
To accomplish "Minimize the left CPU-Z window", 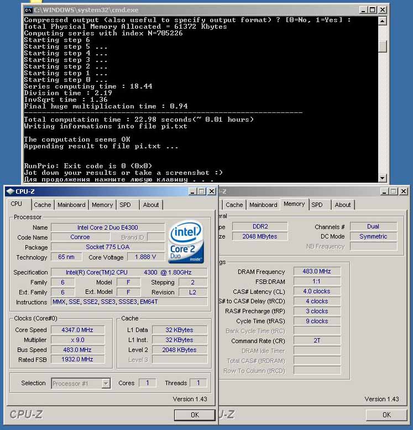I will (x=192, y=191).
